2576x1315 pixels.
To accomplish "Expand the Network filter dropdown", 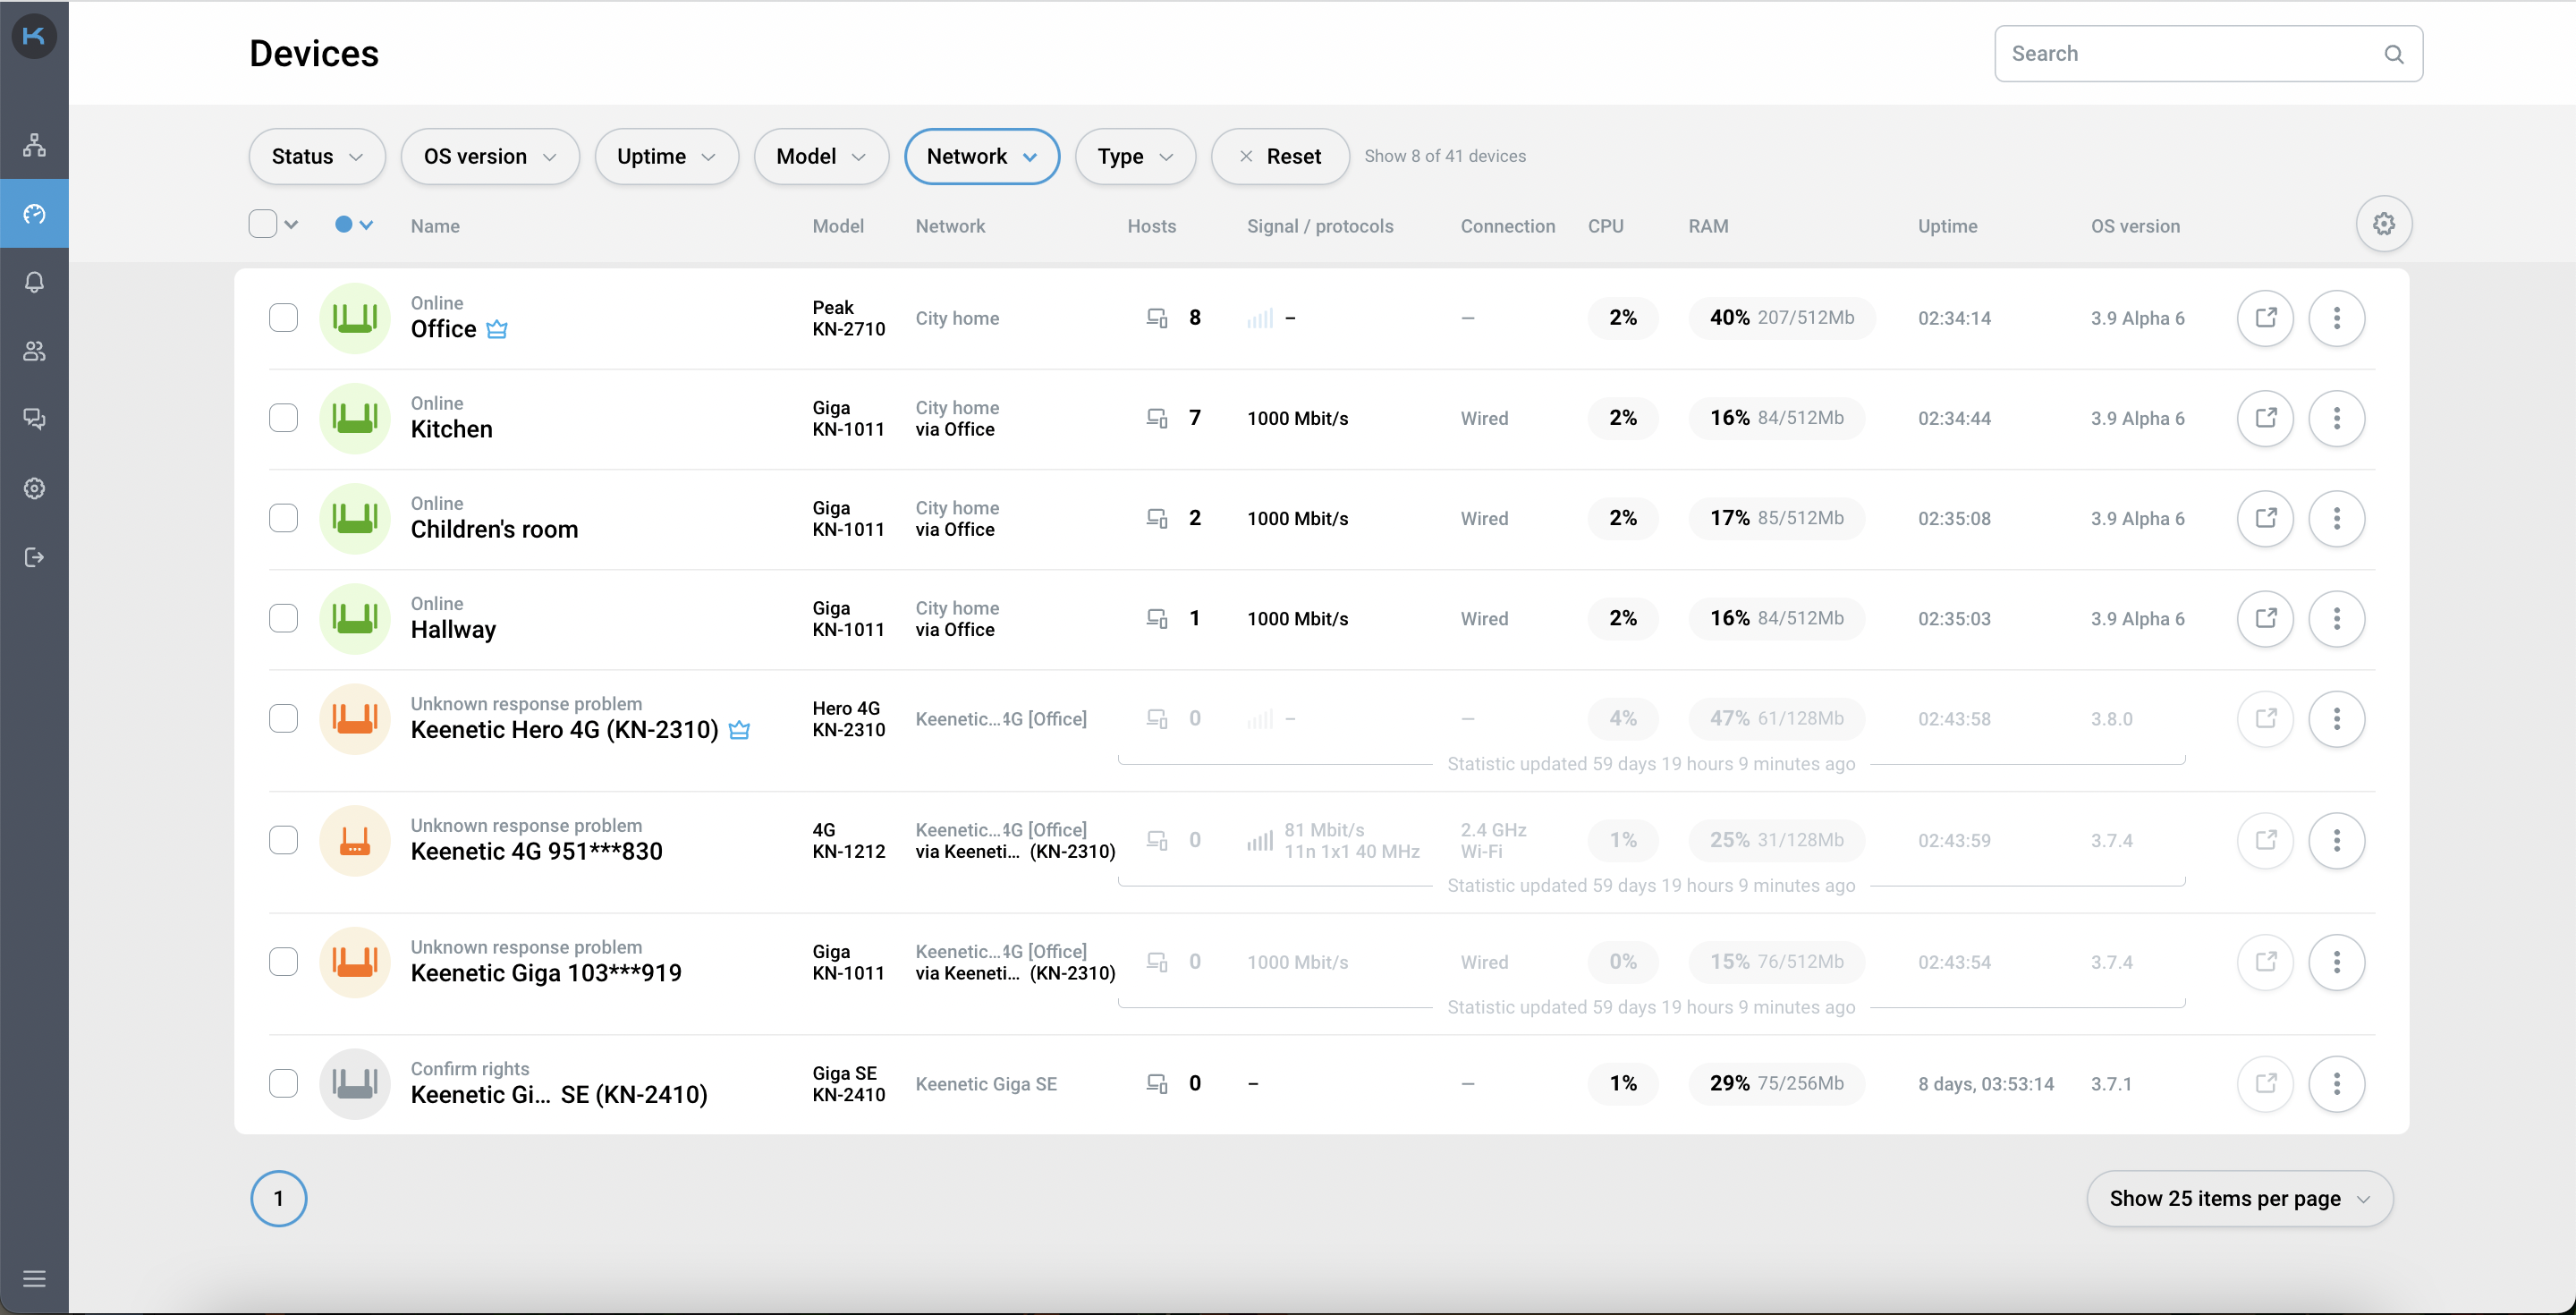I will (x=982, y=157).
